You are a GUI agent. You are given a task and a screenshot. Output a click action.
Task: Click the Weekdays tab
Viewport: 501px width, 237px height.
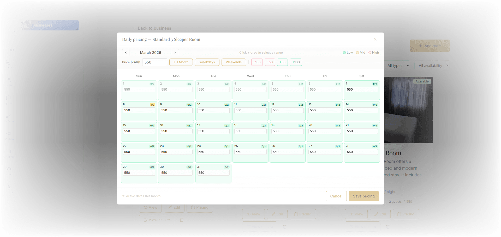click(x=207, y=62)
